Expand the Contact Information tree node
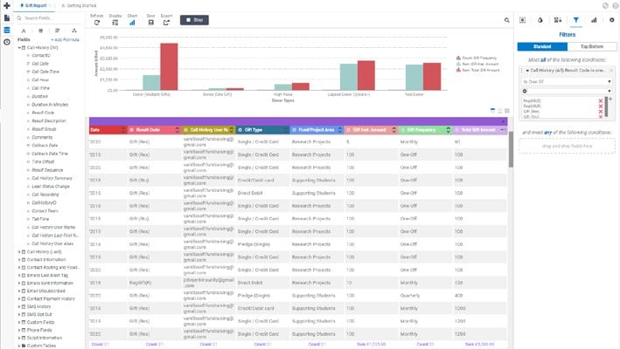Image resolution: width=620 pixels, height=349 pixels. [19, 260]
